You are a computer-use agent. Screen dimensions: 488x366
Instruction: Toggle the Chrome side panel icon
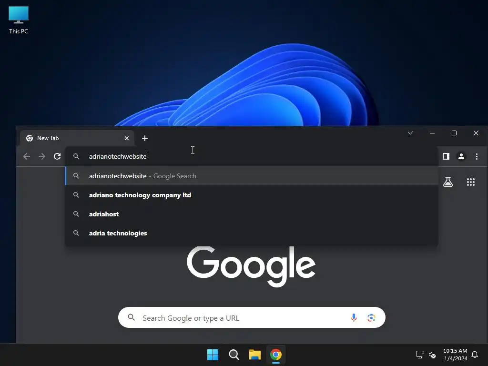point(446,156)
